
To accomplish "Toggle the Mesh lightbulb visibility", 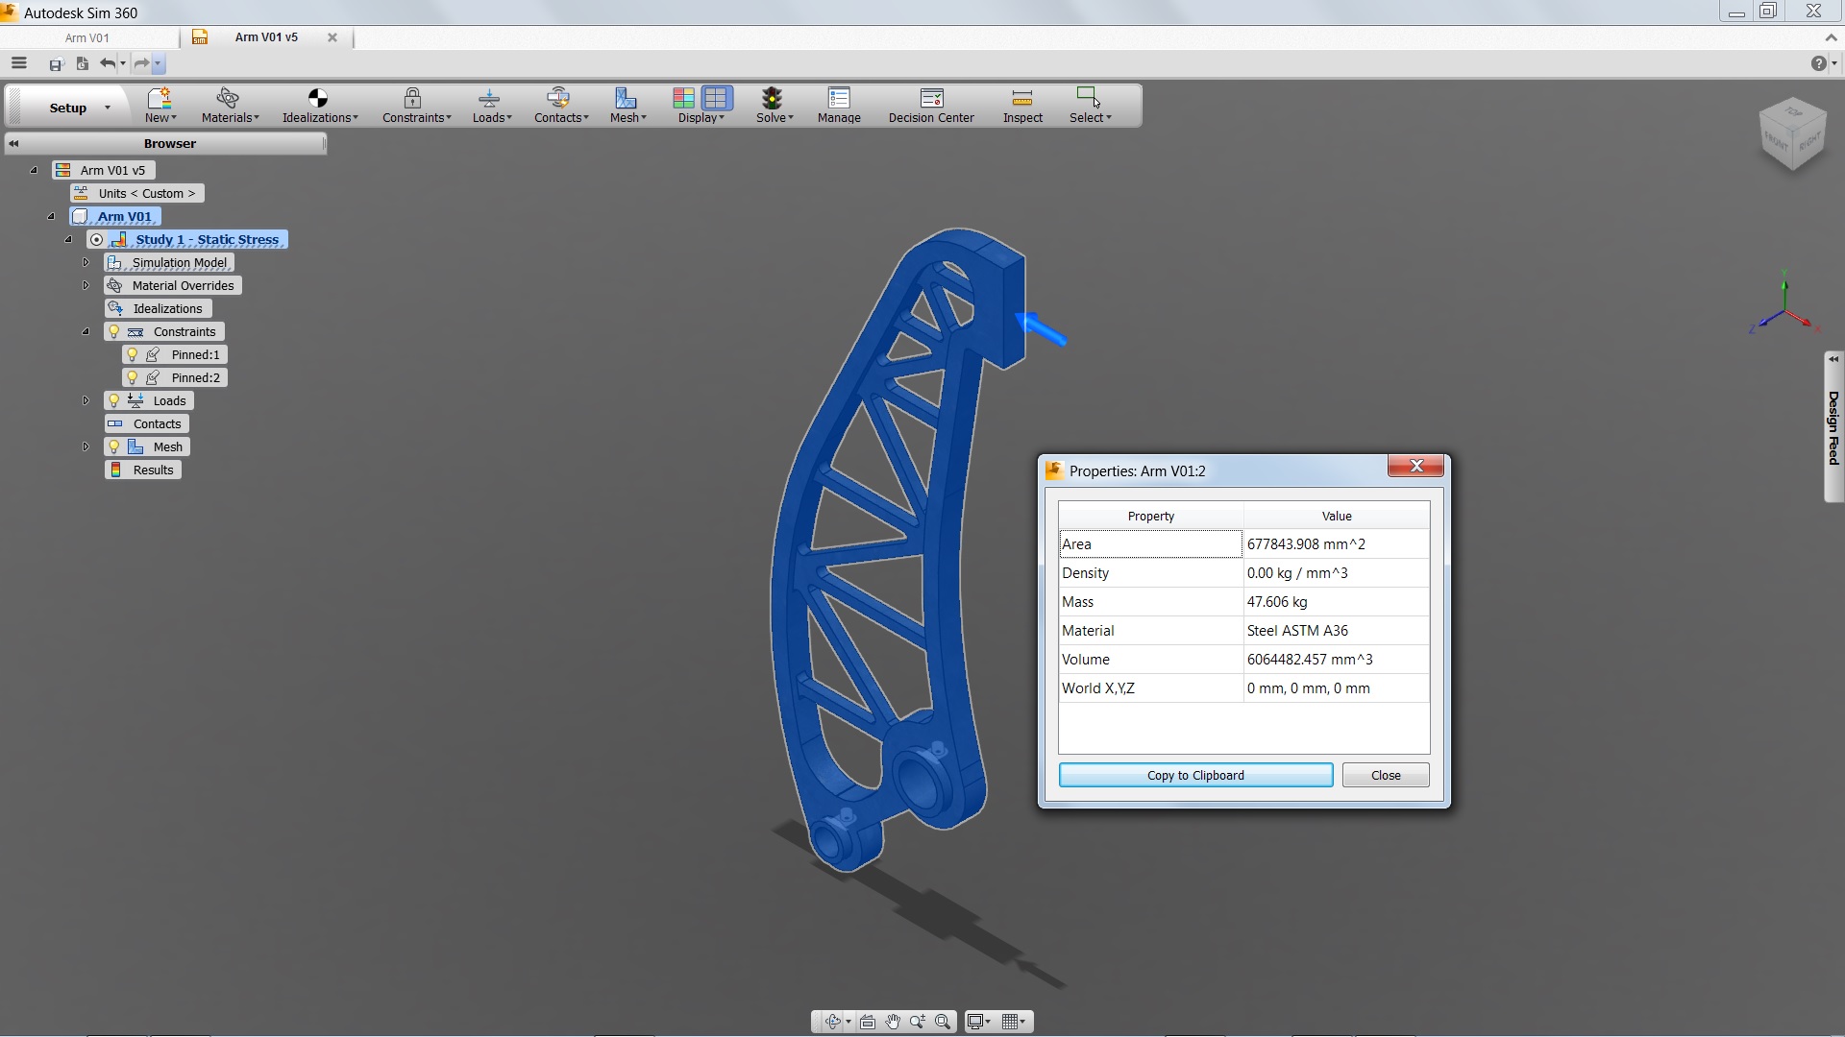I will (114, 446).
